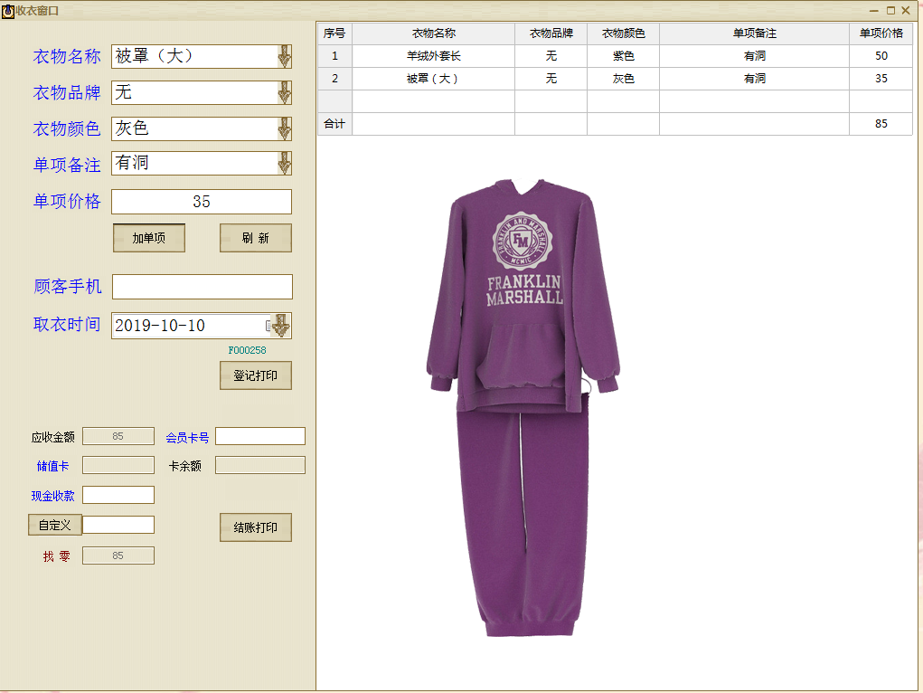Click the 卡余额 field
This screenshot has width=923, height=693.
(260, 465)
